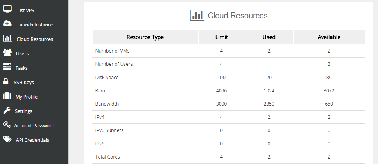Open the Users sidebar link
Screen dimensions: 378x164
tap(22, 53)
